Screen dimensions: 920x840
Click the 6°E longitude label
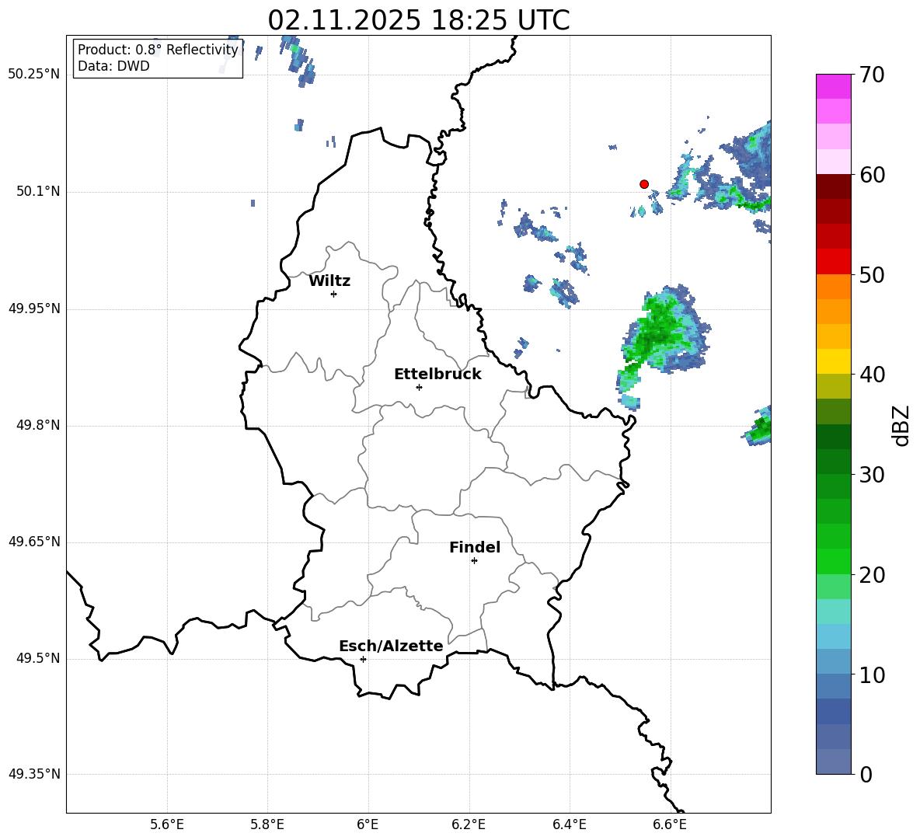(x=368, y=824)
